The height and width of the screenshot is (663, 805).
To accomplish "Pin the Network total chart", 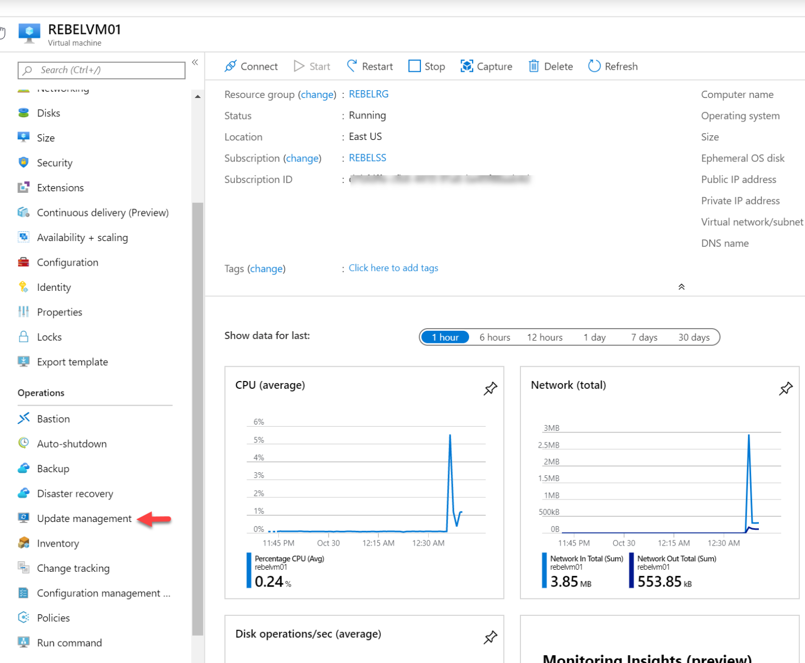I will (786, 388).
